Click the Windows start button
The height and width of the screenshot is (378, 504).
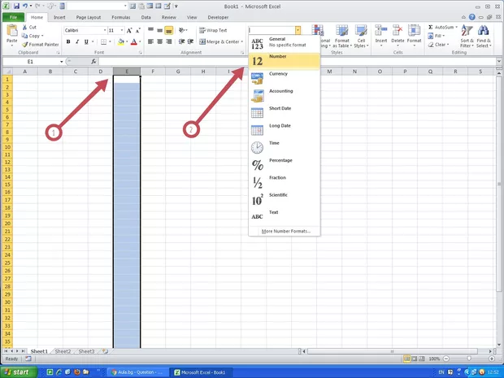(x=19, y=371)
